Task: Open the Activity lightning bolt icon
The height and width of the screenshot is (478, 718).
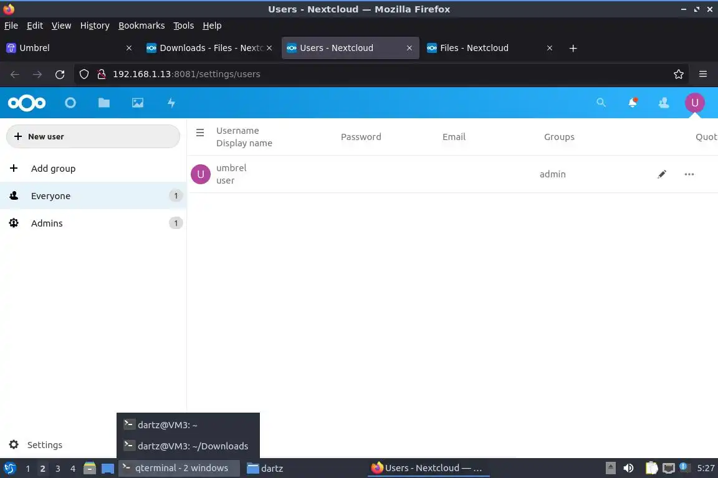Action: click(x=171, y=103)
